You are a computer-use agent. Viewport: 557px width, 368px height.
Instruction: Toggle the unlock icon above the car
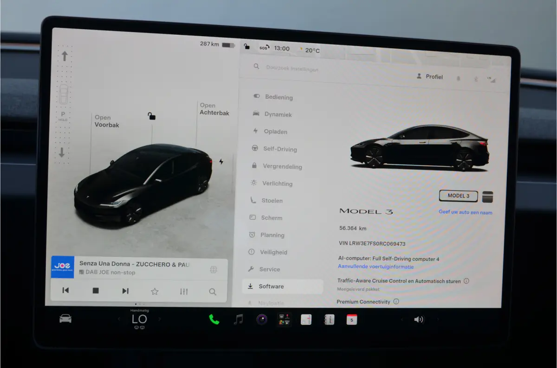click(151, 116)
